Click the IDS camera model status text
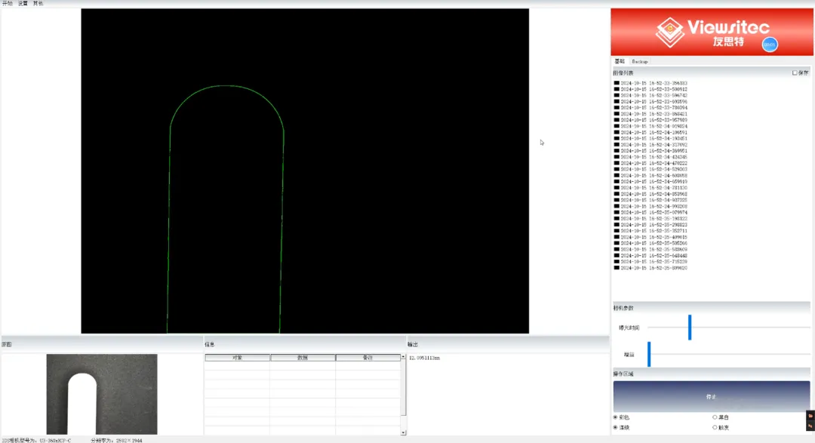The width and height of the screenshot is (815, 443). coord(36,441)
